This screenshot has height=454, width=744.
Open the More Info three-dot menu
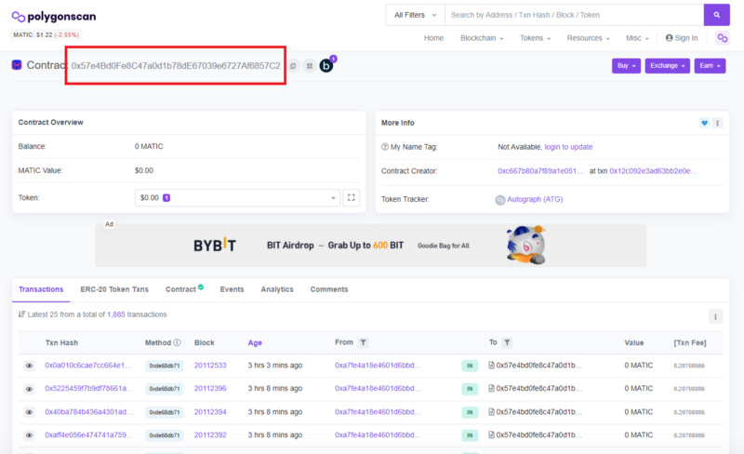click(x=717, y=123)
